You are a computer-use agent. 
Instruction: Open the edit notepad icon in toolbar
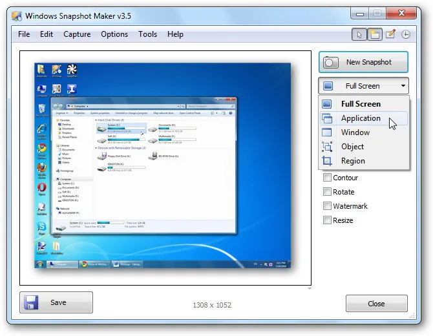coord(390,34)
